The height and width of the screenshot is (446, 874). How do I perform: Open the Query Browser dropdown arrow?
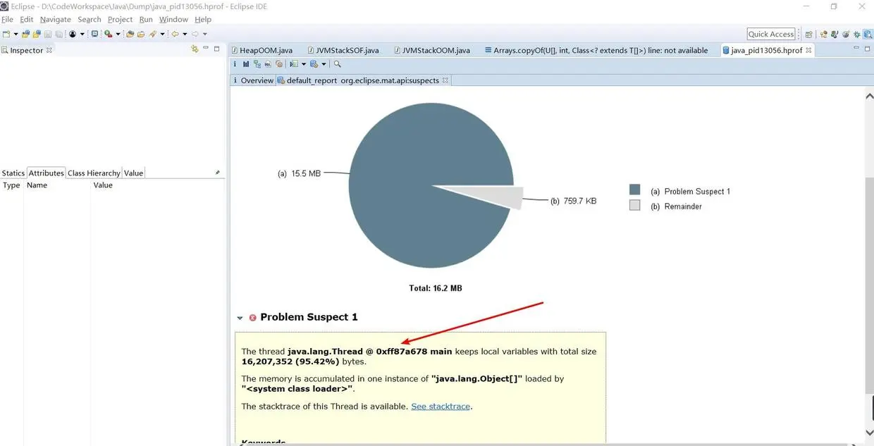pyautogui.click(x=324, y=64)
